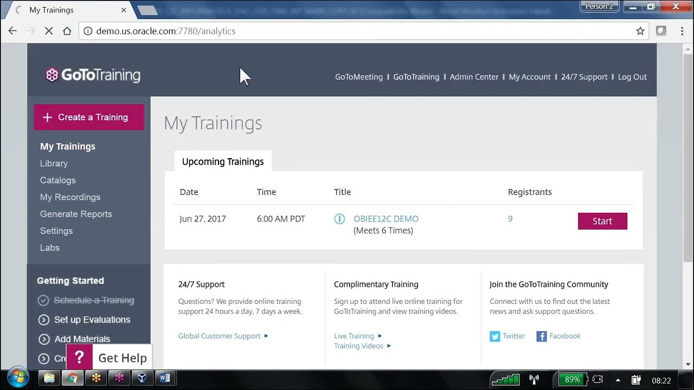The image size is (694, 390).
Task: Click the Chrome taskbar icon
Action: click(x=73, y=378)
